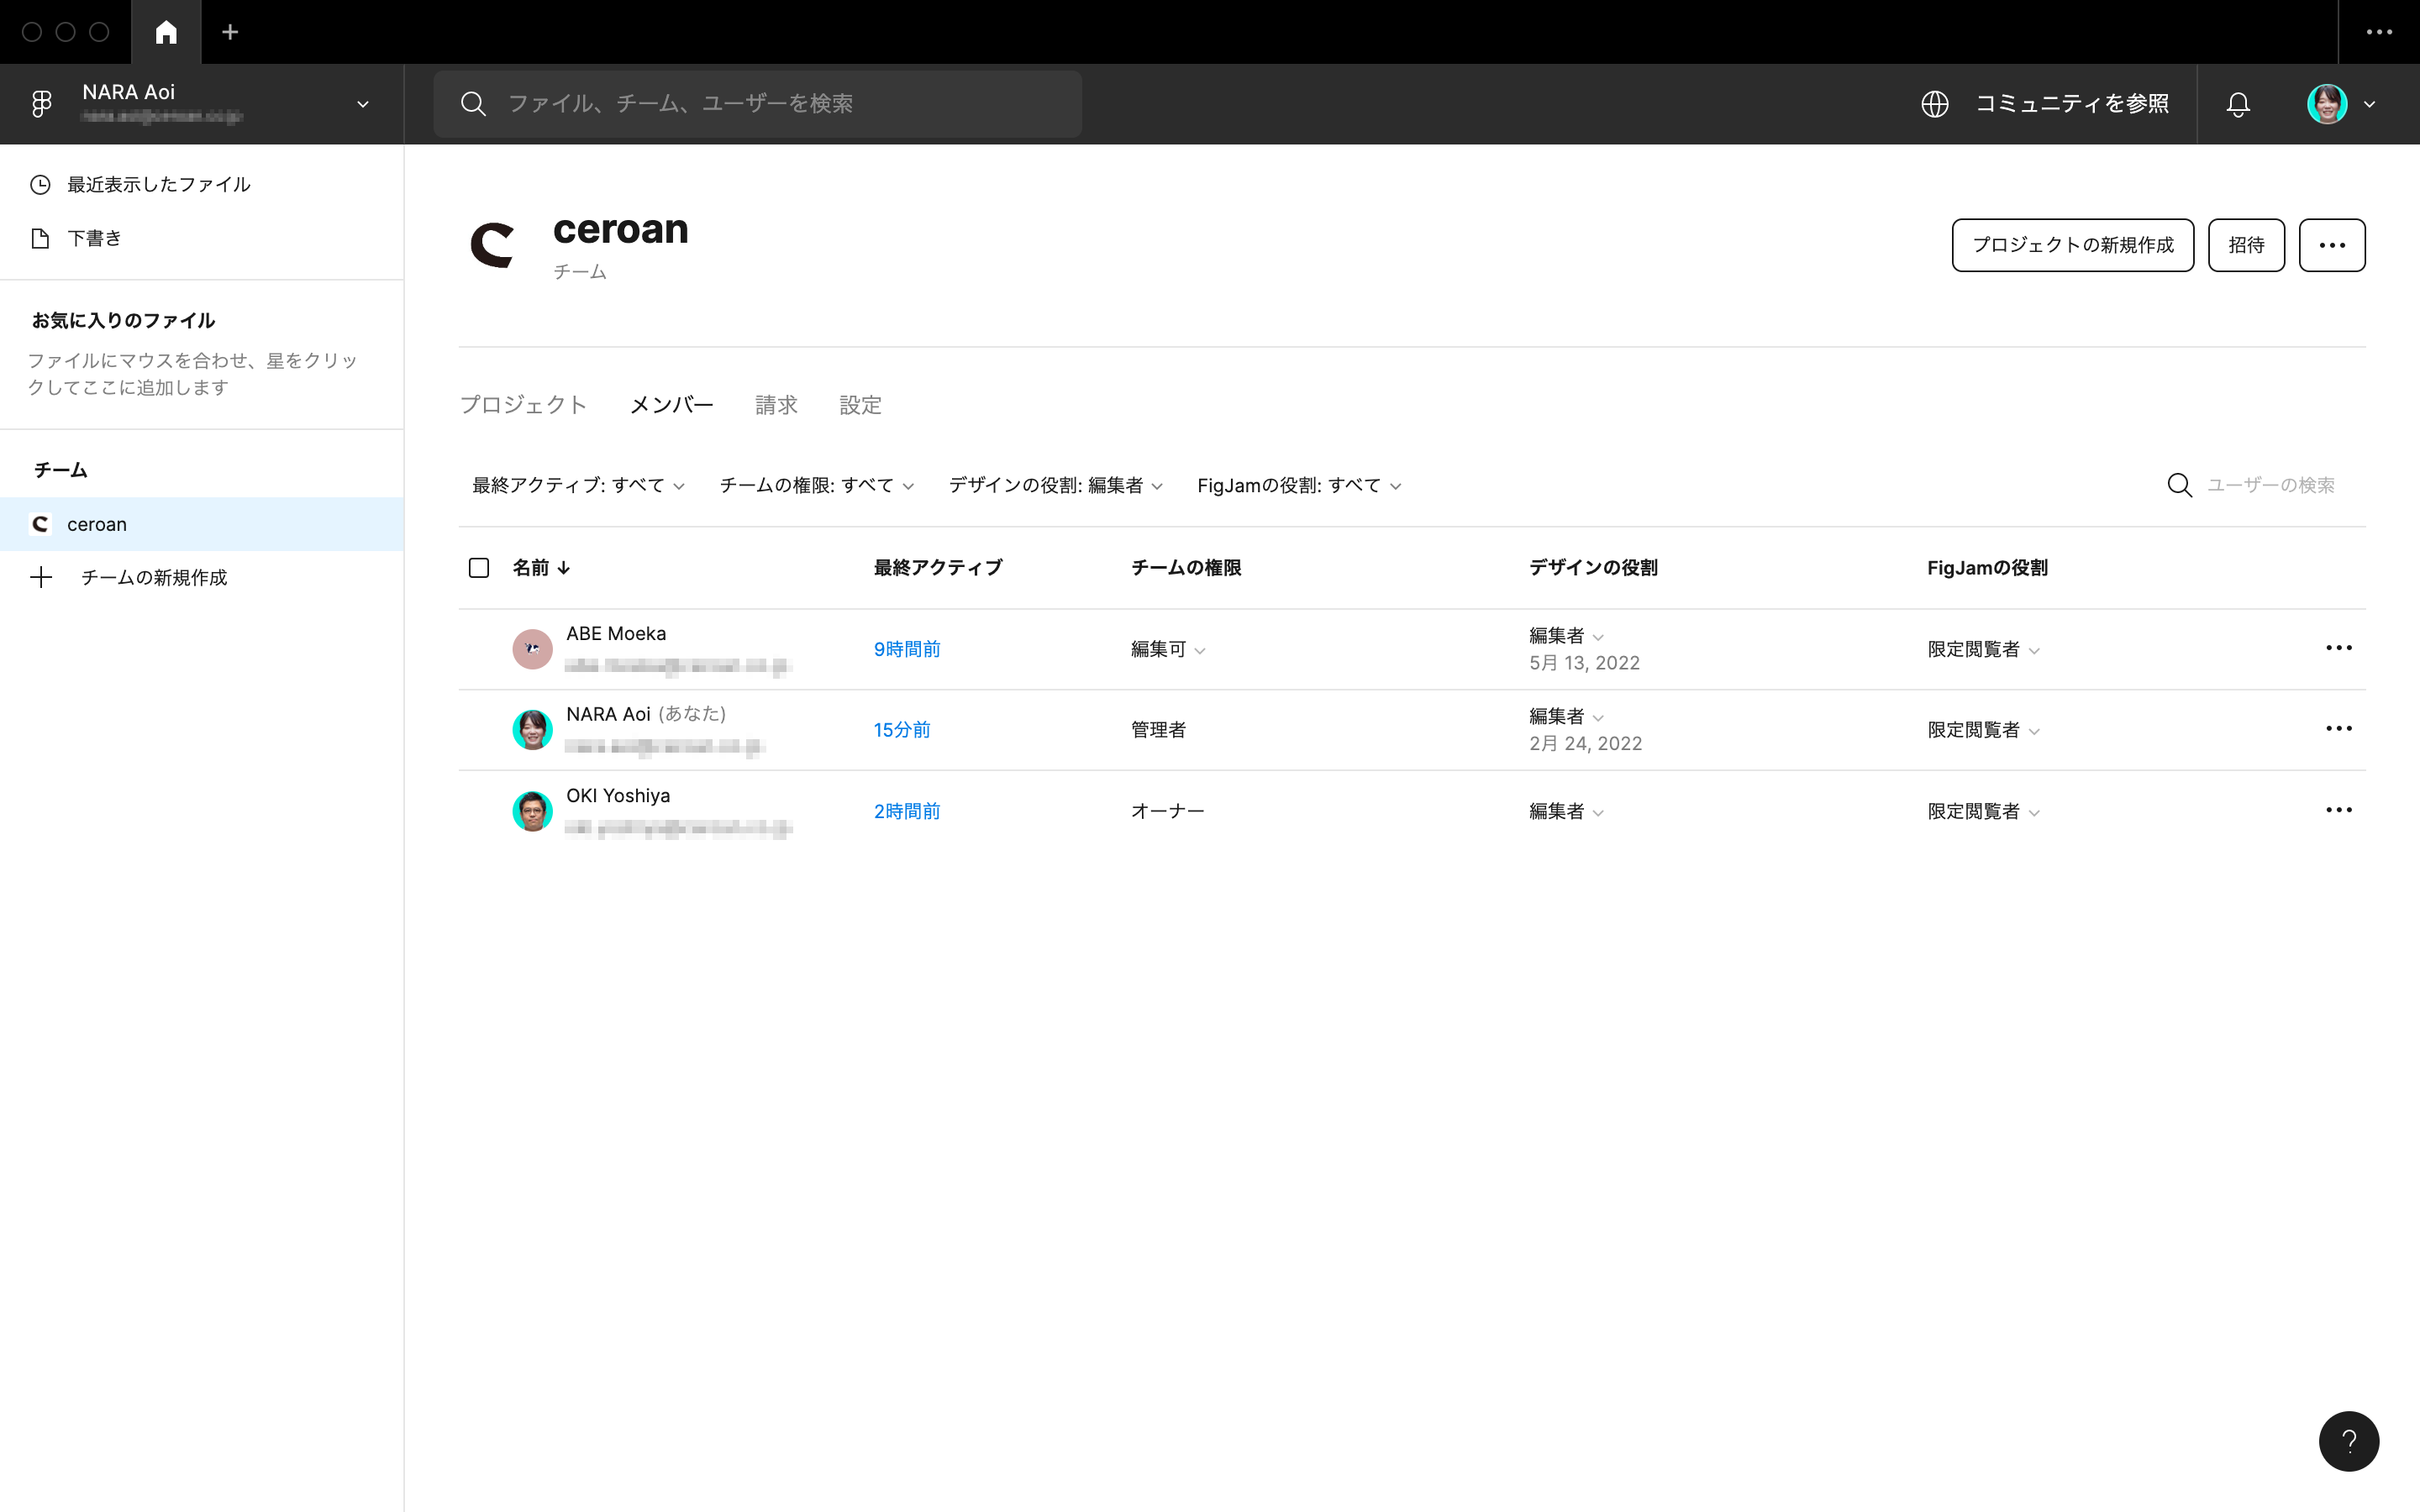Click ABE Moeka's avatar
The height and width of the screenshot is (1512, 2420).
click(x=532, y=649)
